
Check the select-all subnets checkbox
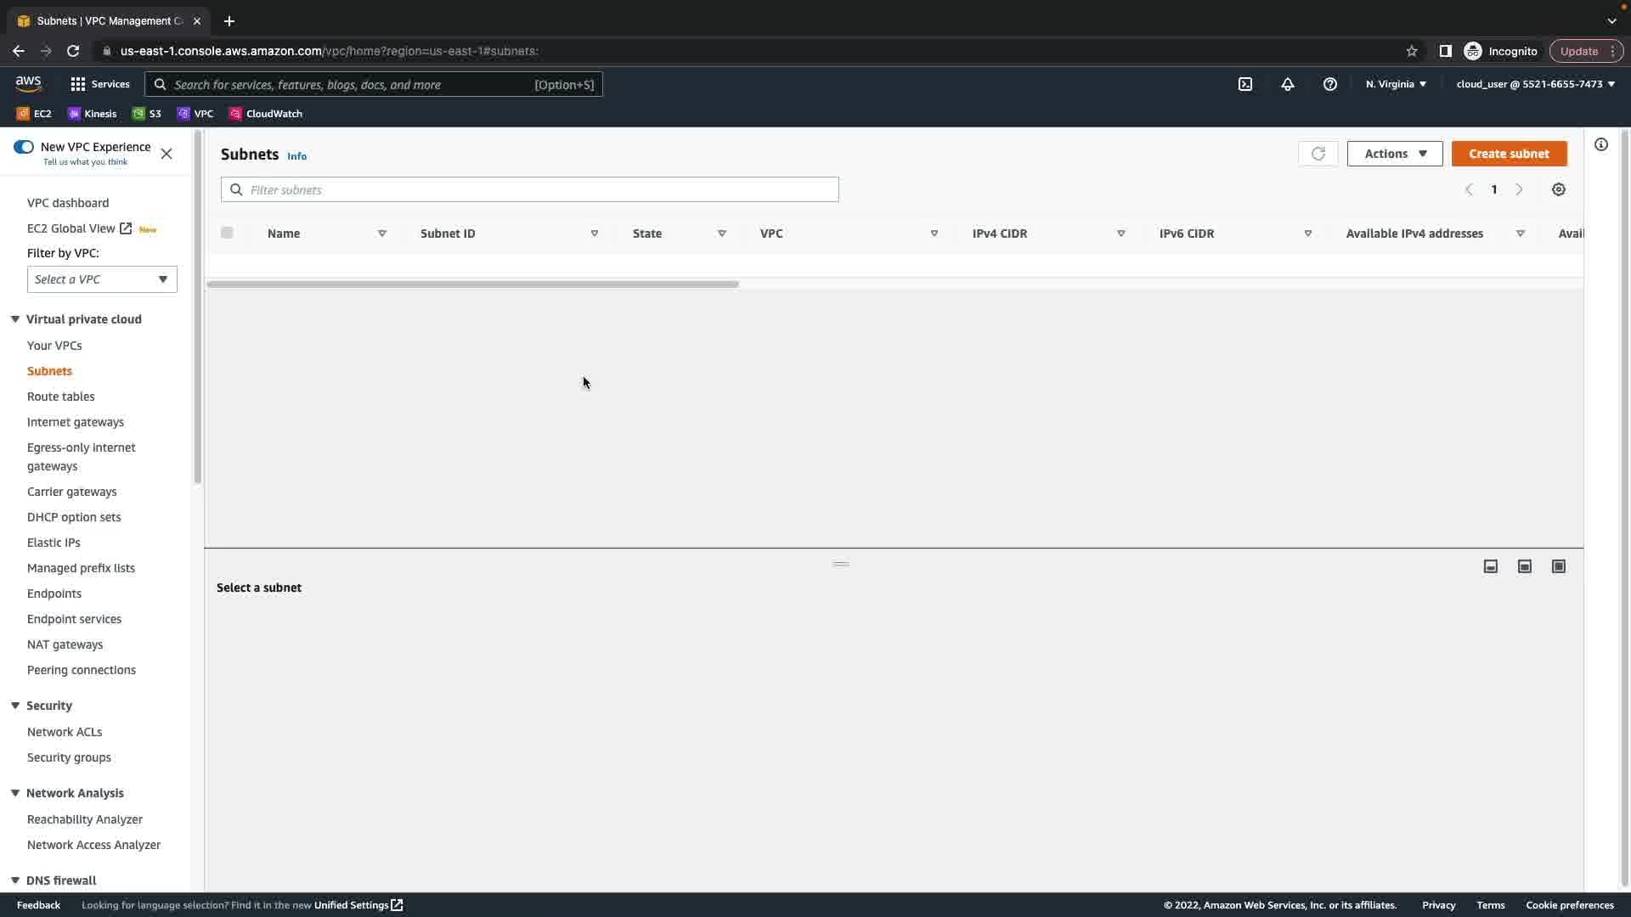227,233
